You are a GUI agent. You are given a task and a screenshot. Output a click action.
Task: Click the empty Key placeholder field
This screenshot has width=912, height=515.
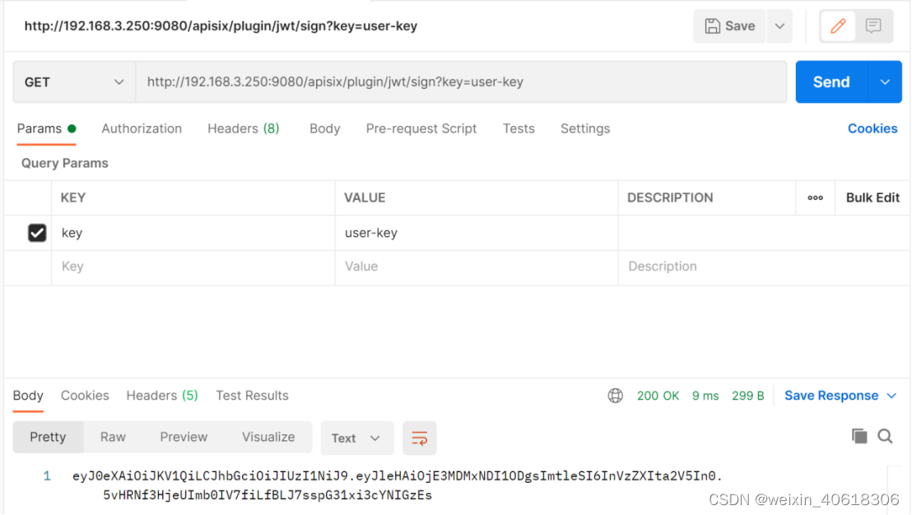click(x=193, y=267)
